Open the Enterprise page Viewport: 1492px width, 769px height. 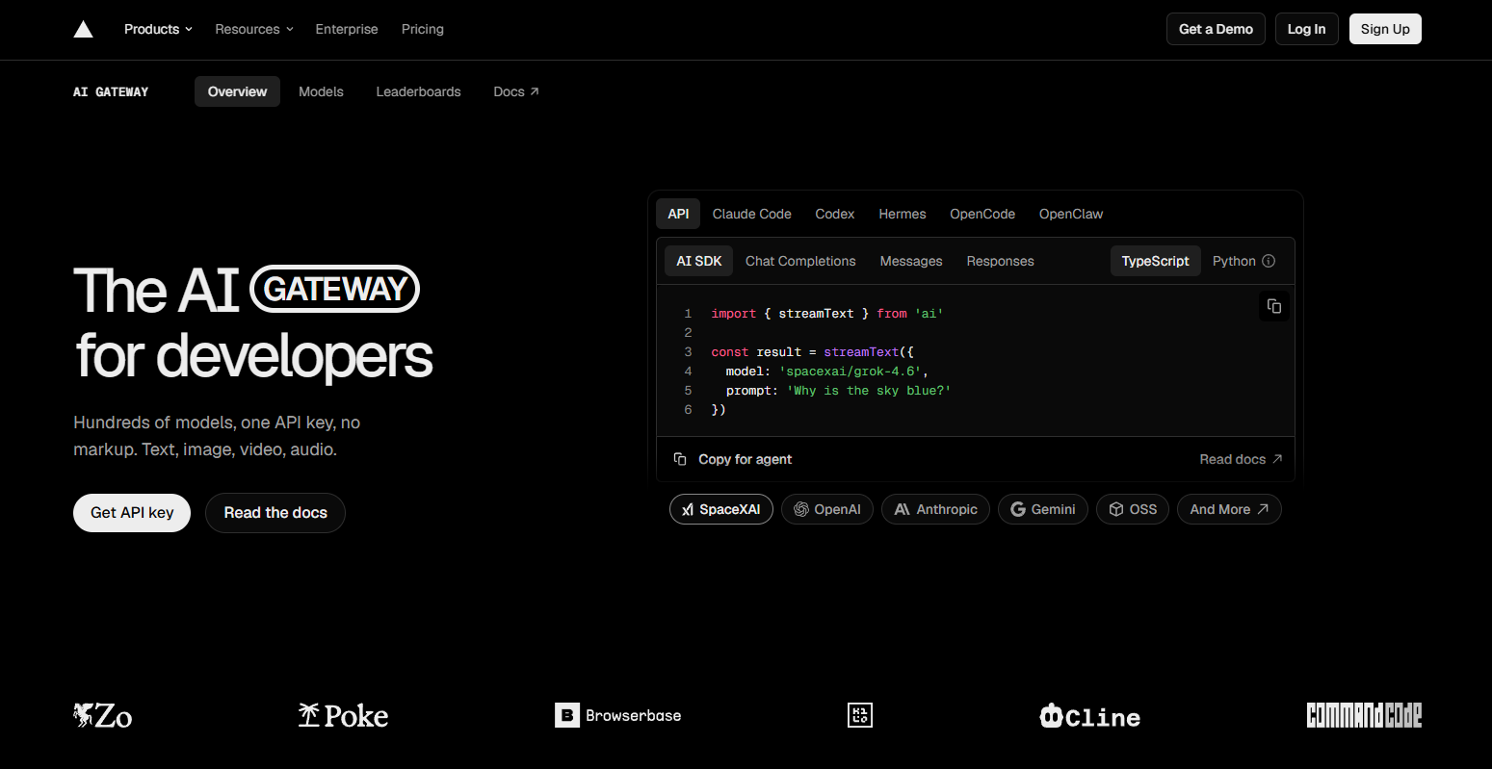tap(347, 29)
